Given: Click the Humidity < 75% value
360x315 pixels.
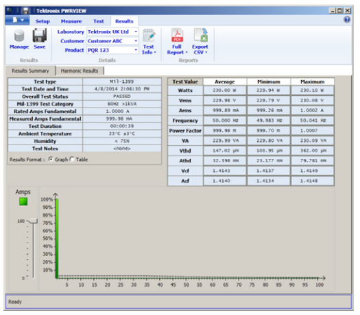Looking at the screenshot, I should click(x=121, y=141).
